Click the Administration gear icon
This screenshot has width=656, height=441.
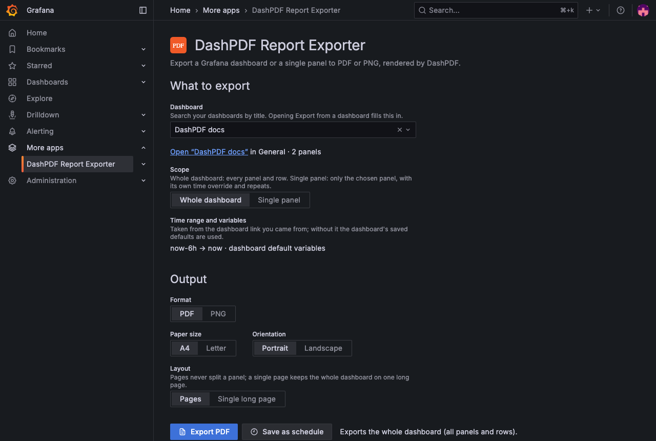[x=12, y=181]
